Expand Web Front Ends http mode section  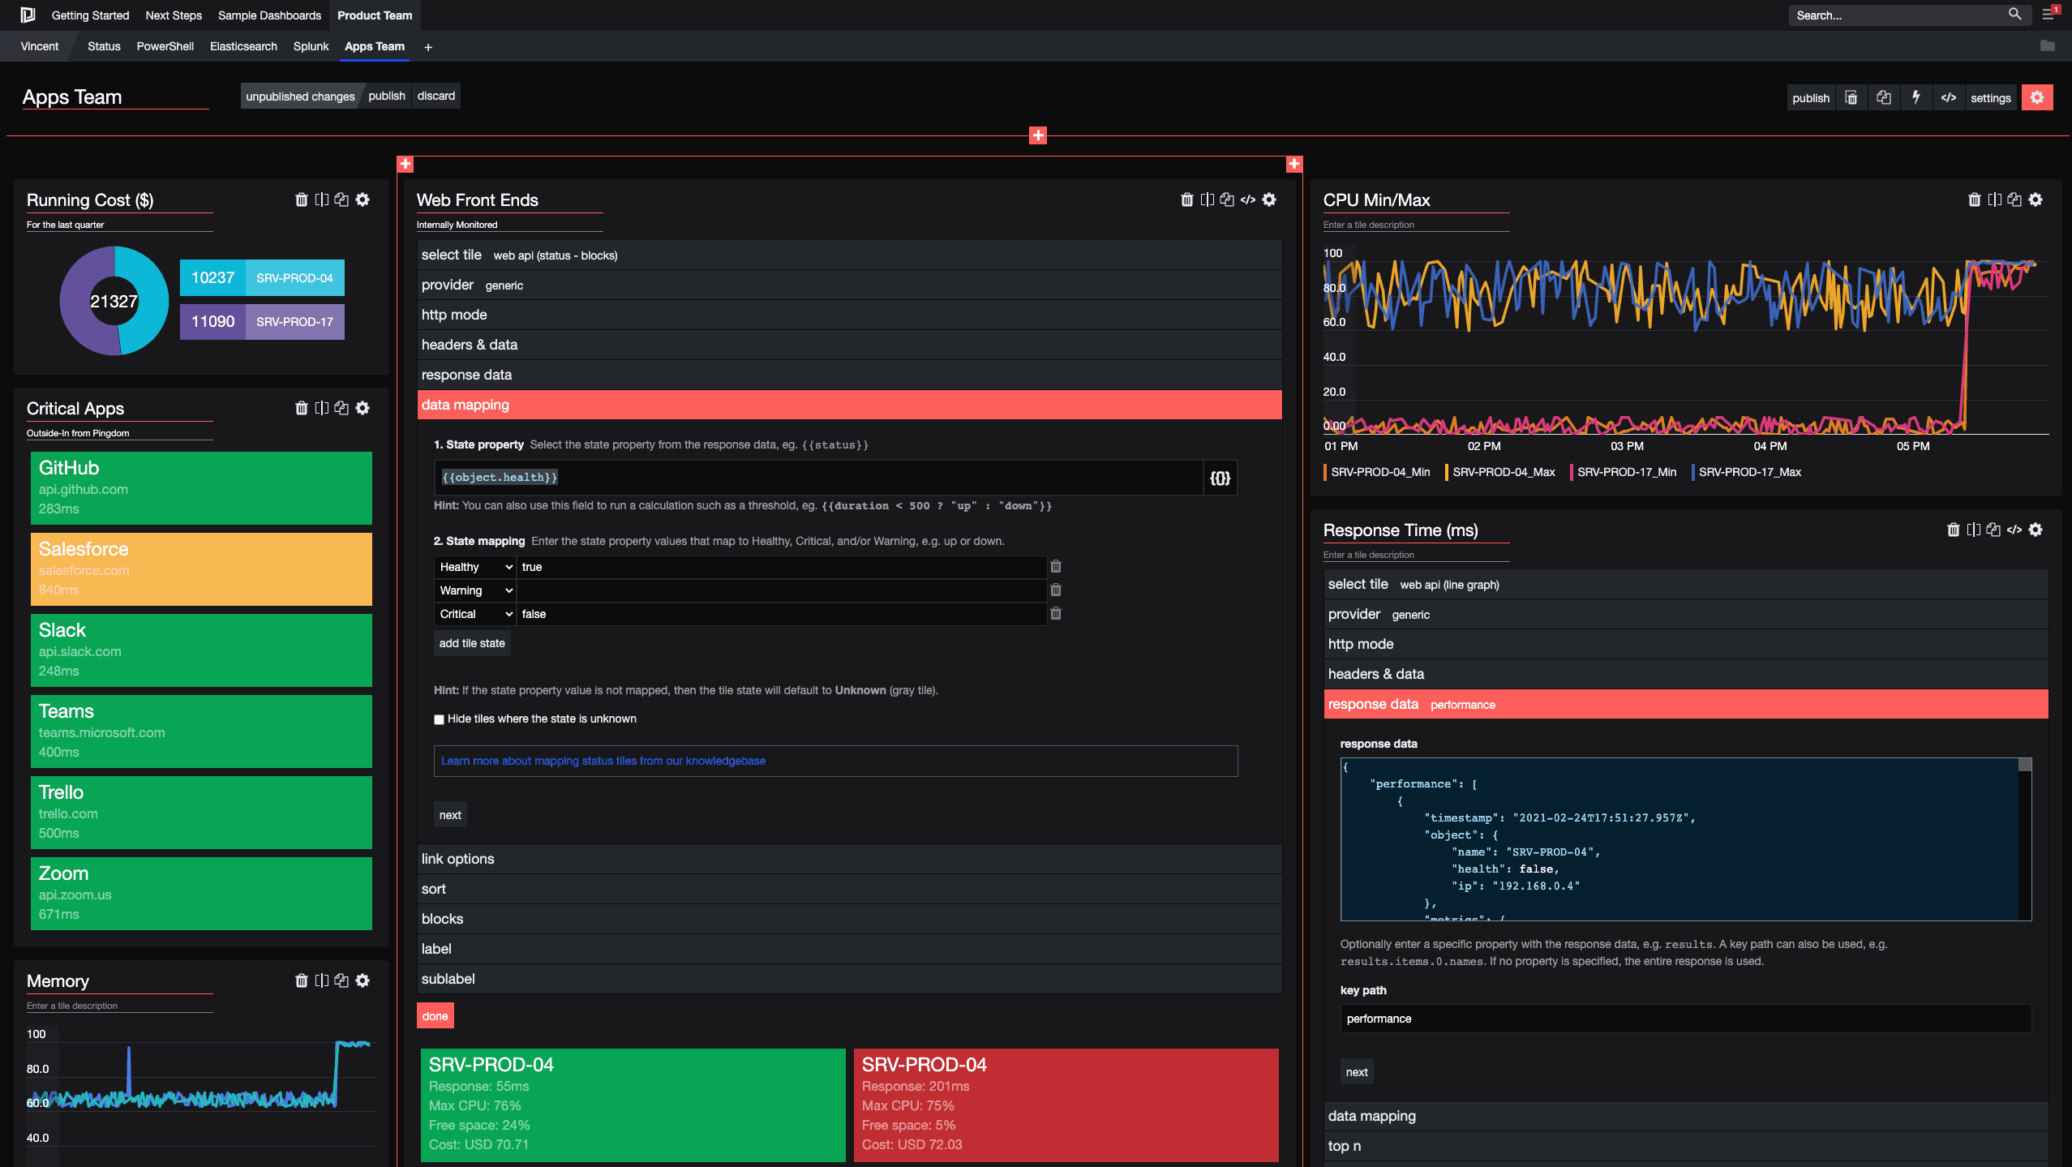tap(849, 315)
